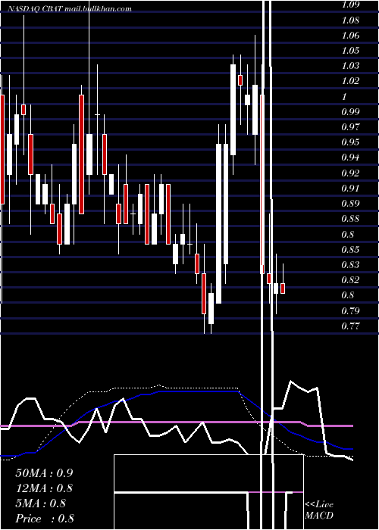Select the 0.79 price axis label
The width and height of the screenshot is (379, 530).
(350, 311)
